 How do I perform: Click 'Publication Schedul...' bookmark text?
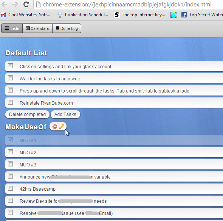(87, 15)
